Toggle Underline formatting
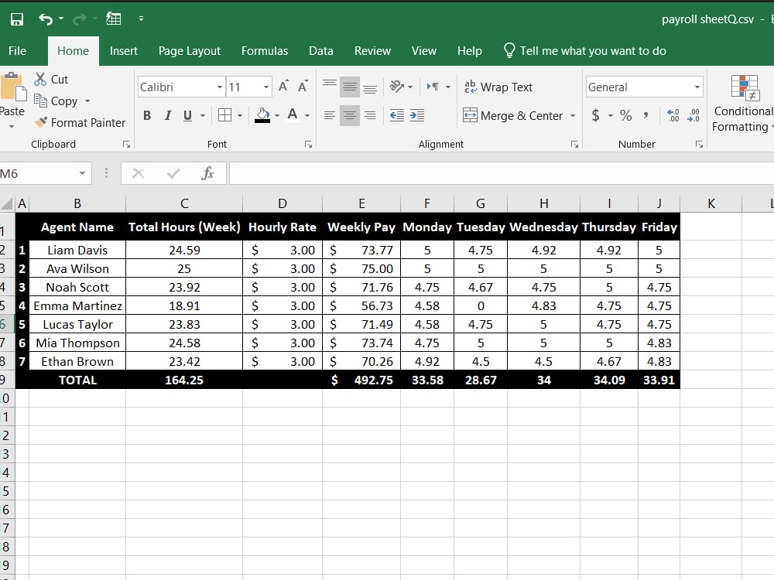The image size is (774, 580). (x=187, y=116)
